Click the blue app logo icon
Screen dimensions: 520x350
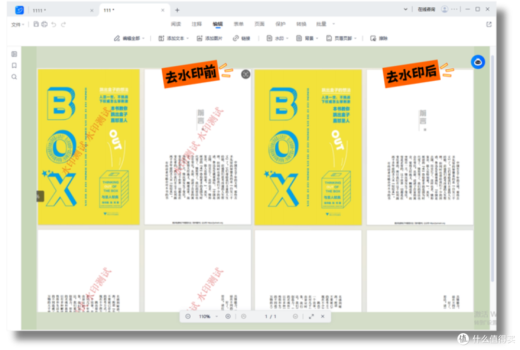tap(20, 10)
